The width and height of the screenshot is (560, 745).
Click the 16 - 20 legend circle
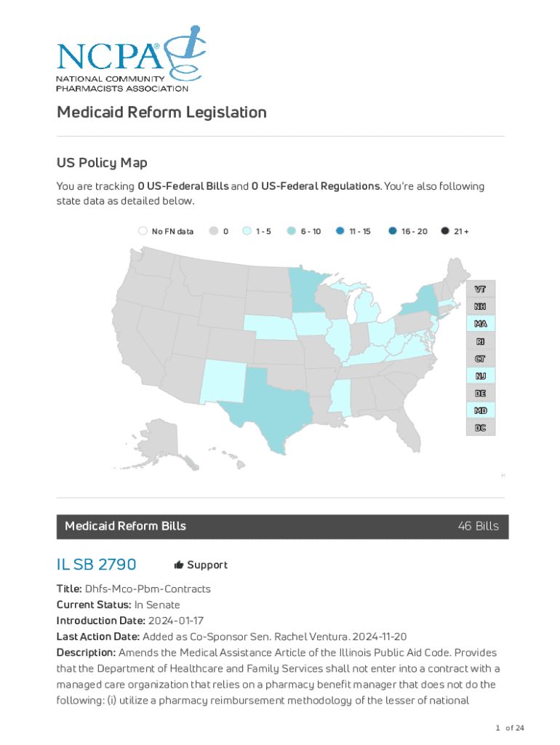[393, 231]
